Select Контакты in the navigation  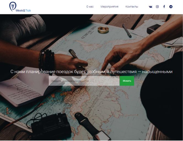[132, 7]
